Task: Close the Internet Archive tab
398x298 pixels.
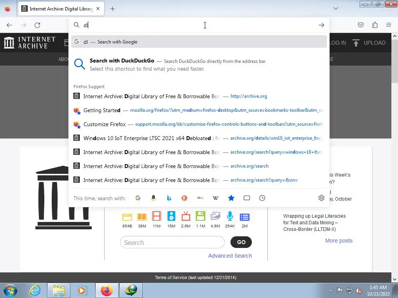Action: (98, 9)
